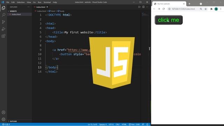This screenshot has width=224, height=126.
Task: Open the Go menu
Action: click(34, 2)
